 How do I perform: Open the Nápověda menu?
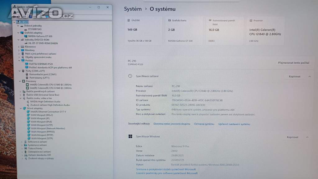(49, 12)
